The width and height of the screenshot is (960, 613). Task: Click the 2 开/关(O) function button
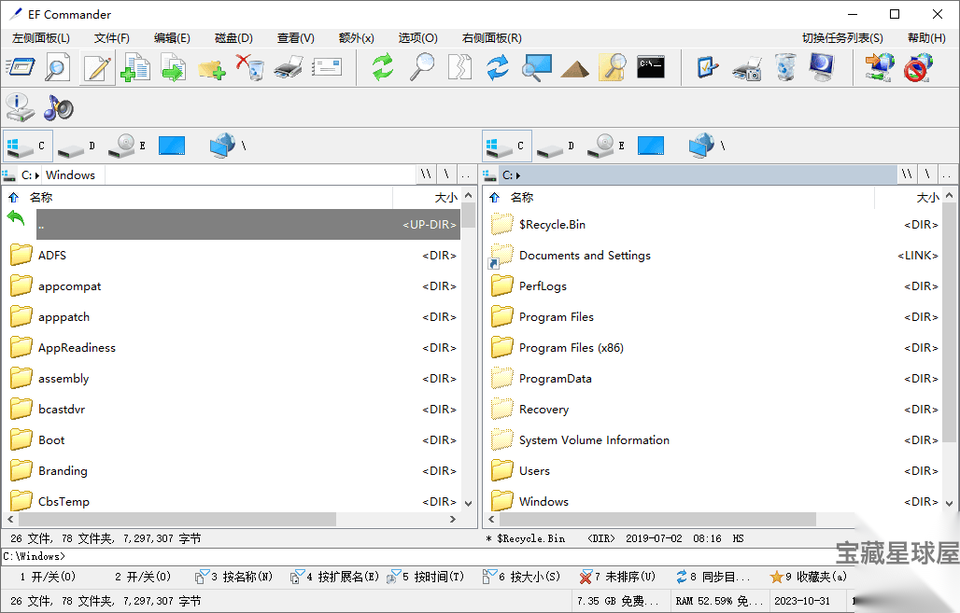[143, 577]
